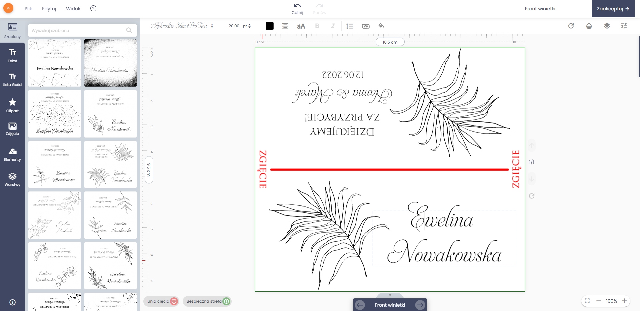Select the red ZGIĘCIE fold line
Image resolution: width=640 pixels, height=311 pixels.
[389, 169]
